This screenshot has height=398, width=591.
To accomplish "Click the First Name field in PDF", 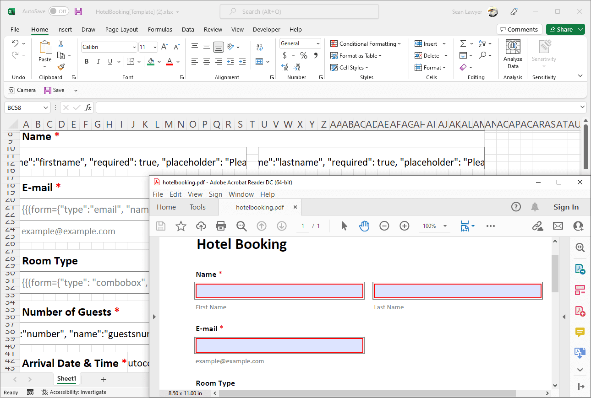I will (x=279, y=291).
